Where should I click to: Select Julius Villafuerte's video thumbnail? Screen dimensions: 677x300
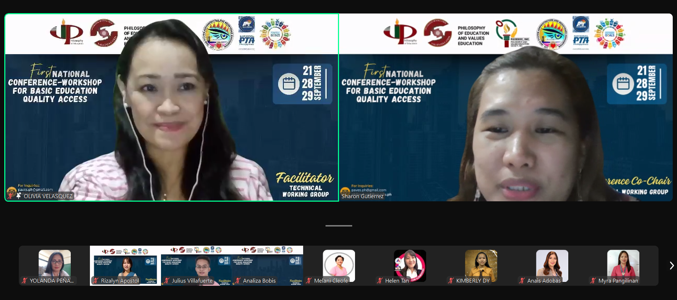tap(197, 266)
